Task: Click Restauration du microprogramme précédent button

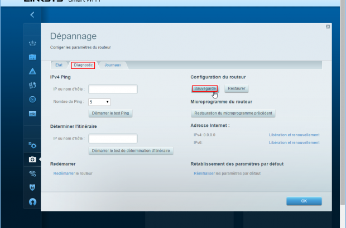Action: click(233, 113)
